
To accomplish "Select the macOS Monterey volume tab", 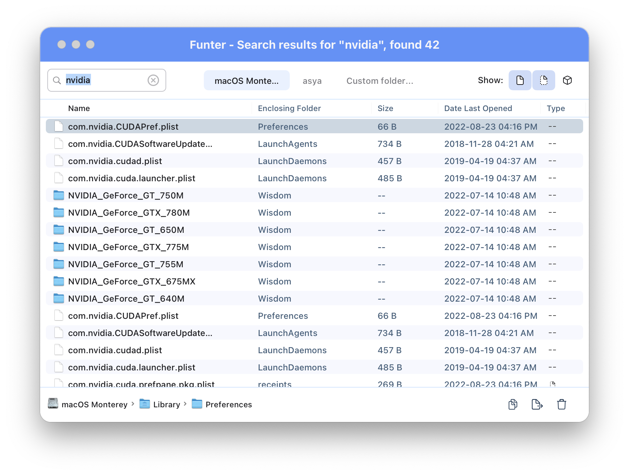I will pyautogui.click(x=246, y=81).
